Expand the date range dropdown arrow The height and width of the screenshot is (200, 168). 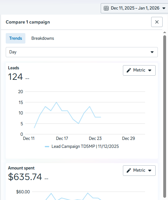coord(164,8)
